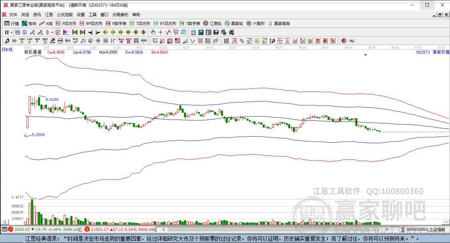The height and width of the screenshot is (243, 450).
Task: Select the percent retracement tool
Action: [x=242, y=41]
